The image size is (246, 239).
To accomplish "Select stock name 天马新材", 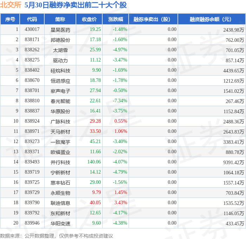I will [x=60, y=132].
